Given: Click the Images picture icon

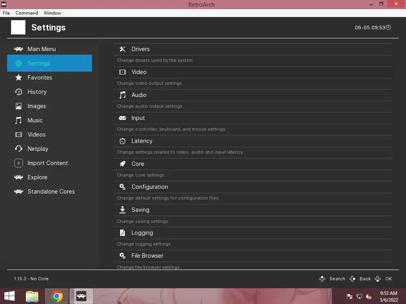Looking at the screenshot, I should (x=19, y=106).
